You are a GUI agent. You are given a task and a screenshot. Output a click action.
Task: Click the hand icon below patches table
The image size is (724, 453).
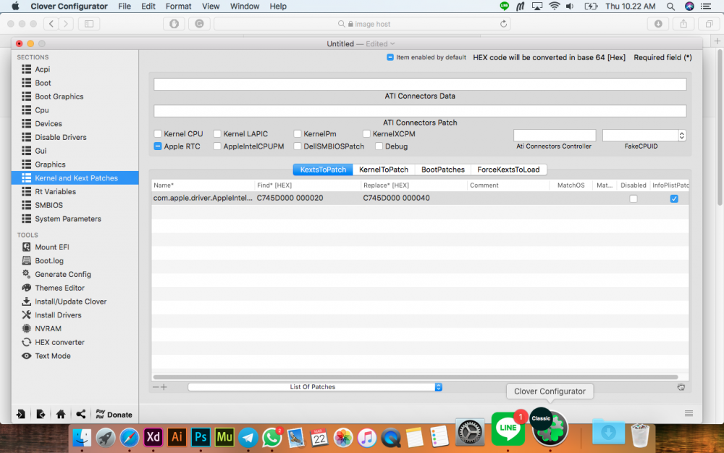(x=681, y=387)
